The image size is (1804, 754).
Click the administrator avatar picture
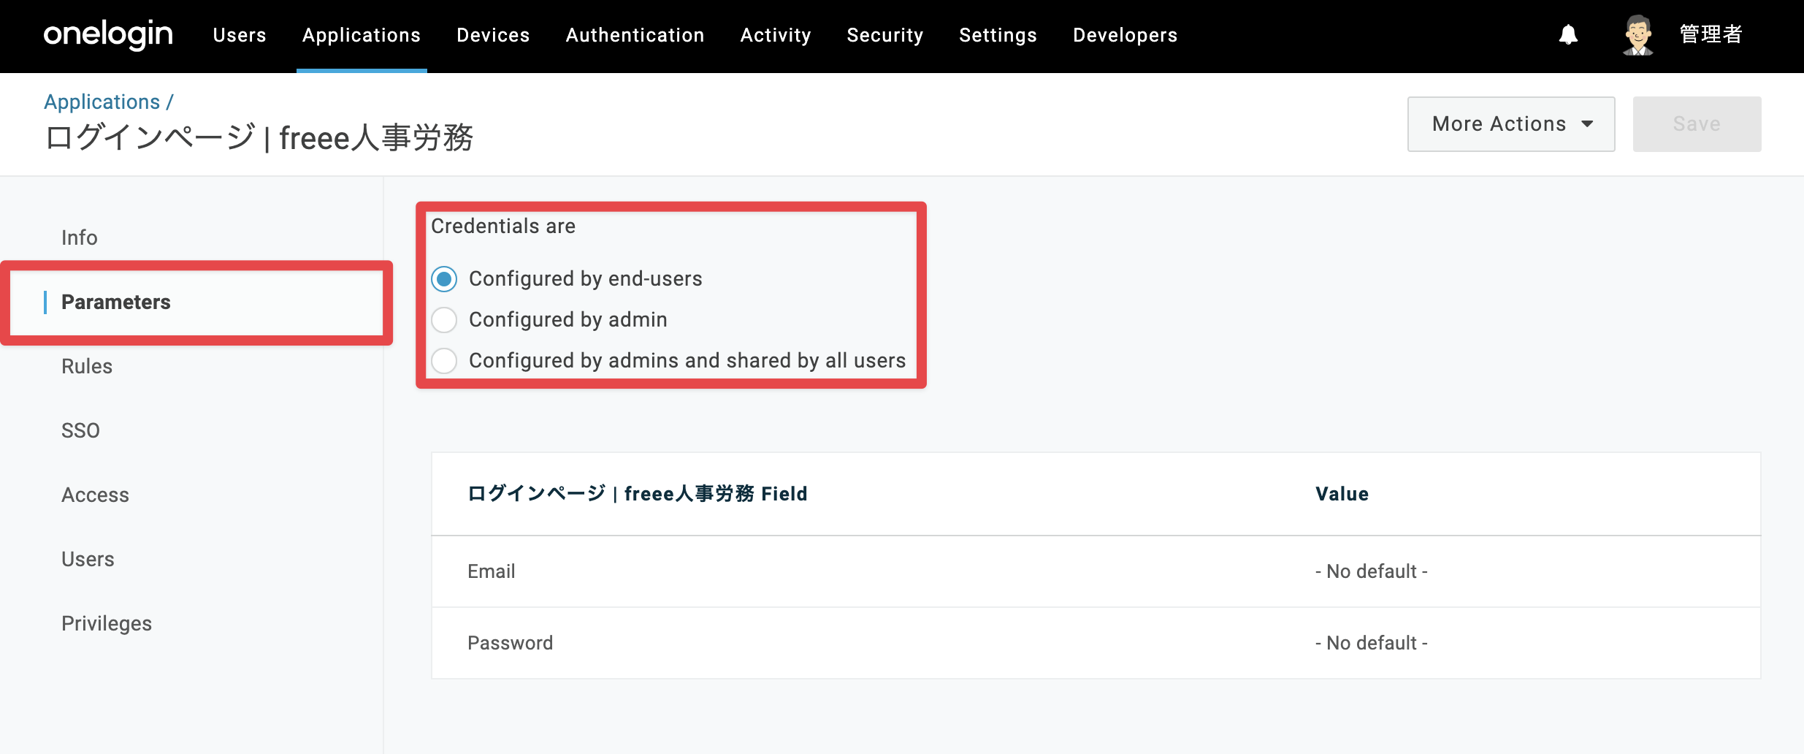[x=1638, y=35]
